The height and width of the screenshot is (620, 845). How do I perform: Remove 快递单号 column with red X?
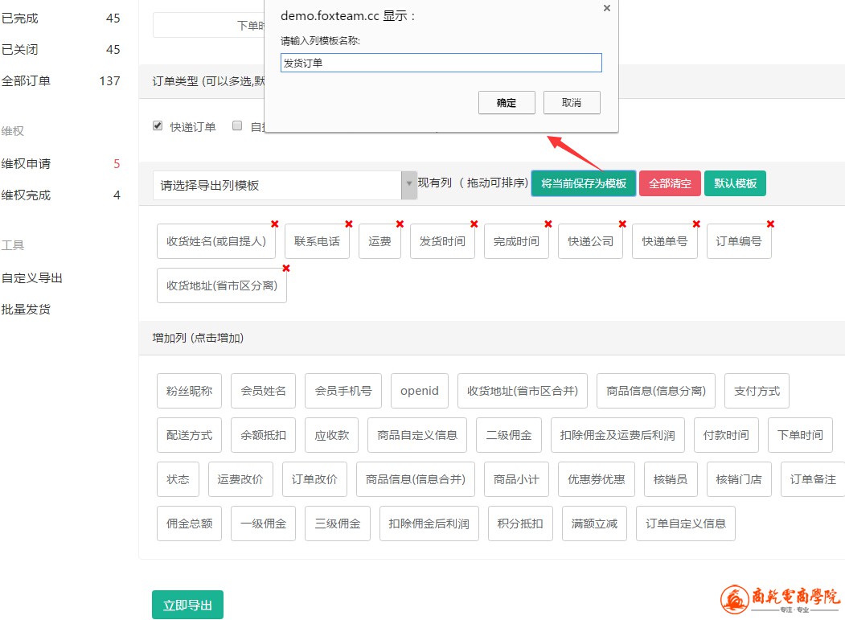click(x=696, y=224)
